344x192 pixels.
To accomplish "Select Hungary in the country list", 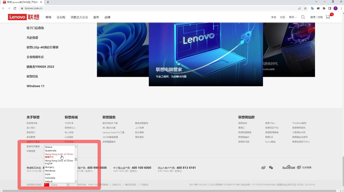I will tap(49, 167).
